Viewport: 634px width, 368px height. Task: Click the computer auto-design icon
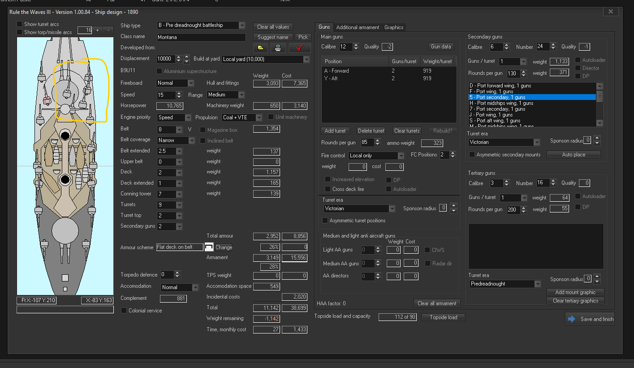tap(278, 48)
